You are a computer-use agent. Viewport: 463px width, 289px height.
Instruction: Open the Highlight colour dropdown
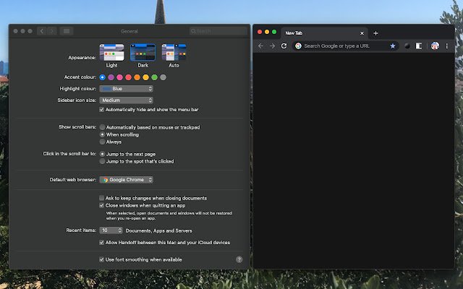click(126, 88)
